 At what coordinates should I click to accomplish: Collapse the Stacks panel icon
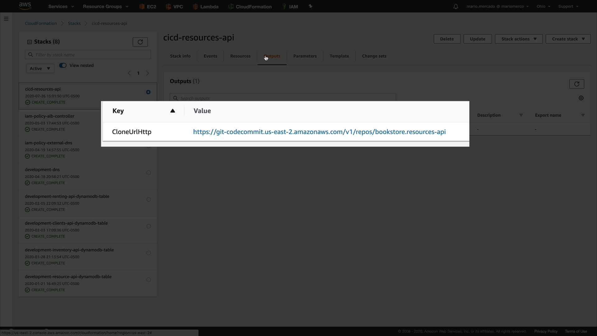coord(30,42)
